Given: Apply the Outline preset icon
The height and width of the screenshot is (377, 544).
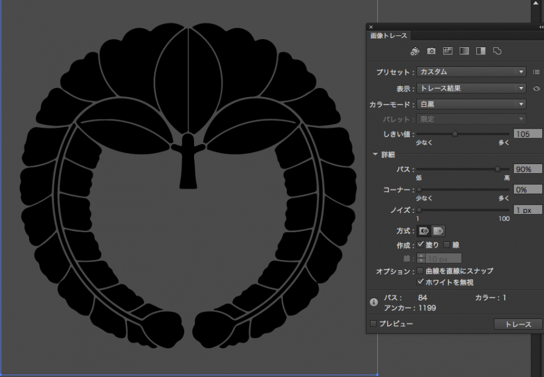Looking at the screenshot, I should 497,51.
